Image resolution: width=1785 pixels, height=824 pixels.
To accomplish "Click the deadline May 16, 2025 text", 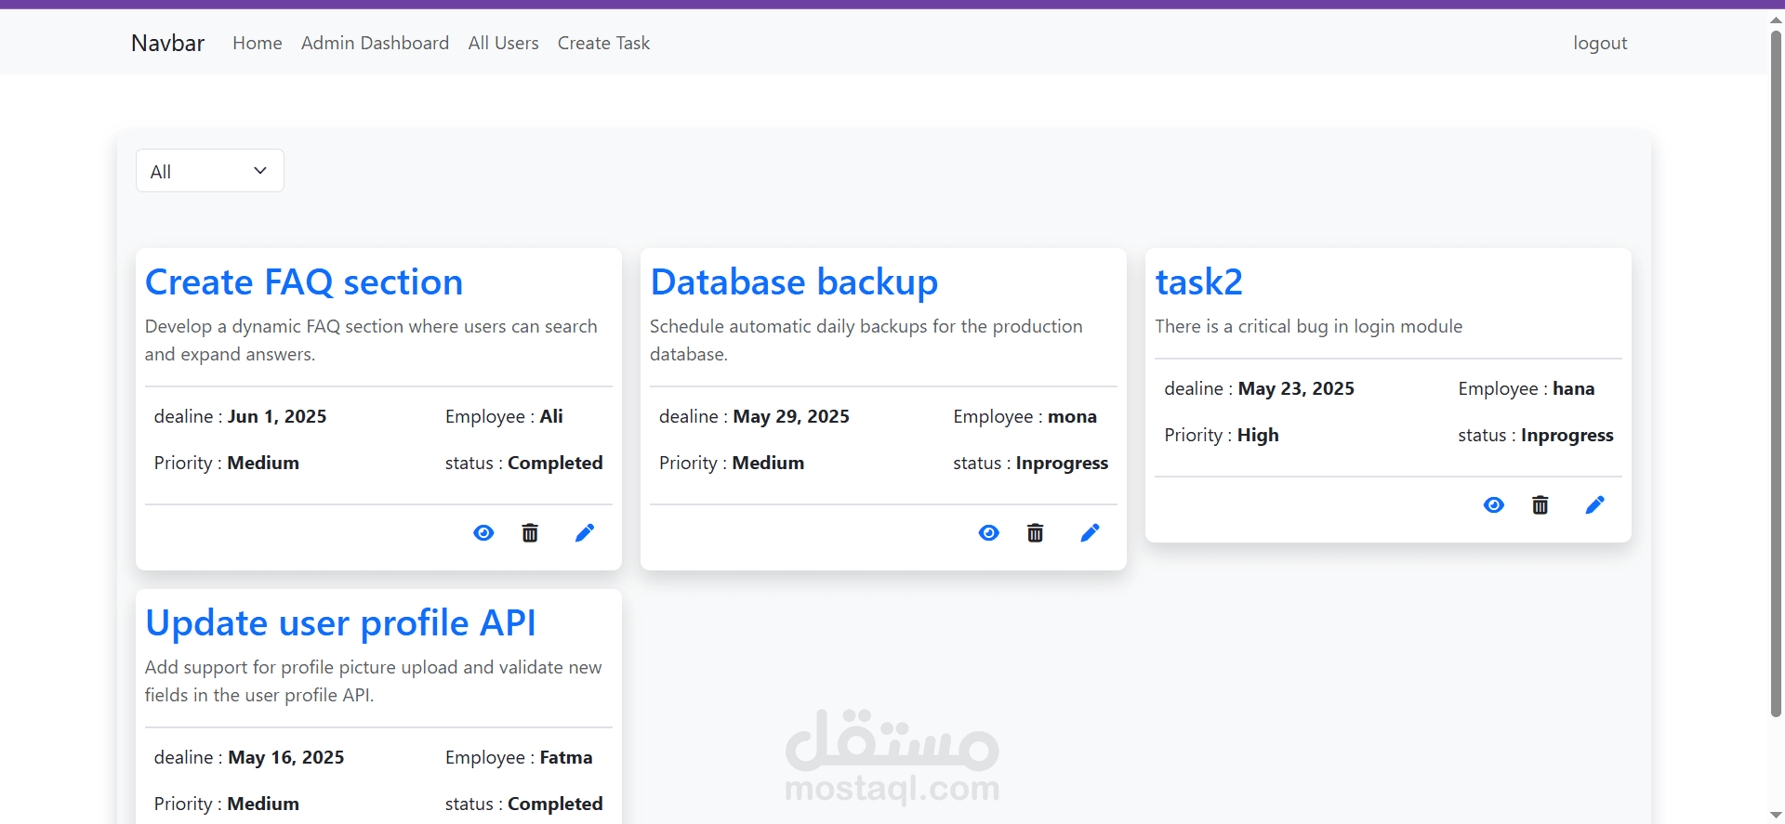I will [249, 757].
